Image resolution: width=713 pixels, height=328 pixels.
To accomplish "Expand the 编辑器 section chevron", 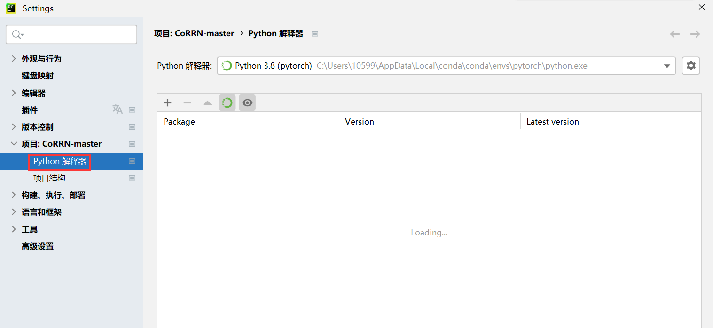I will [x=14, y=93].
